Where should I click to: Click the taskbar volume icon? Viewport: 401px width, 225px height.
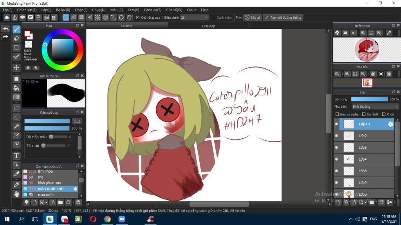(x=358, y=219)
